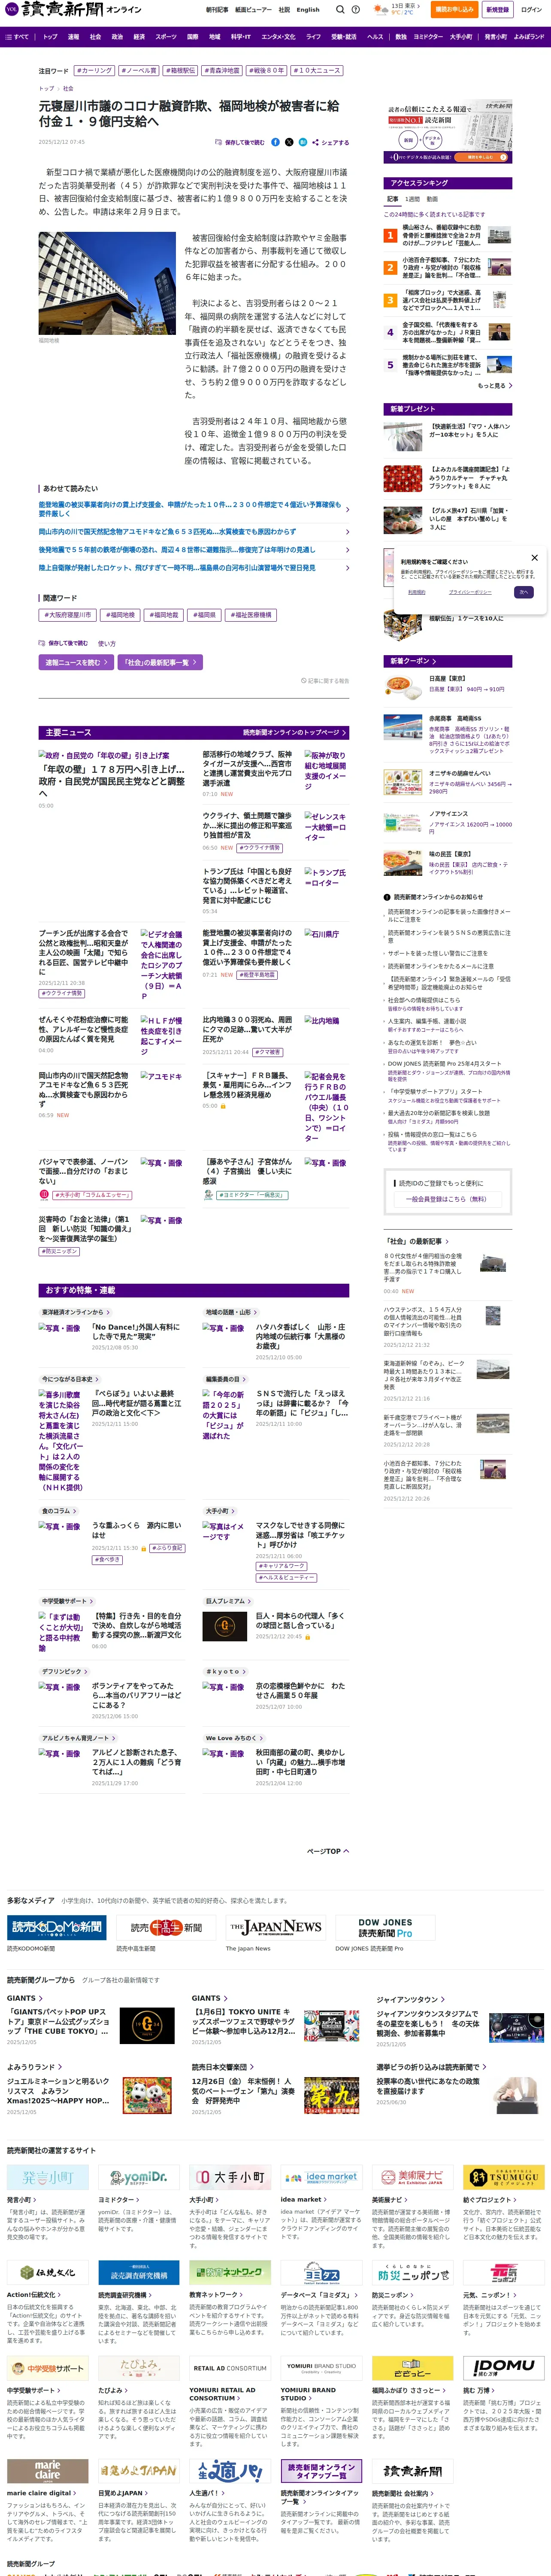Click the 速報ニュースを読む button
This screenshot has width=551, height=2576.
(75, 662)
